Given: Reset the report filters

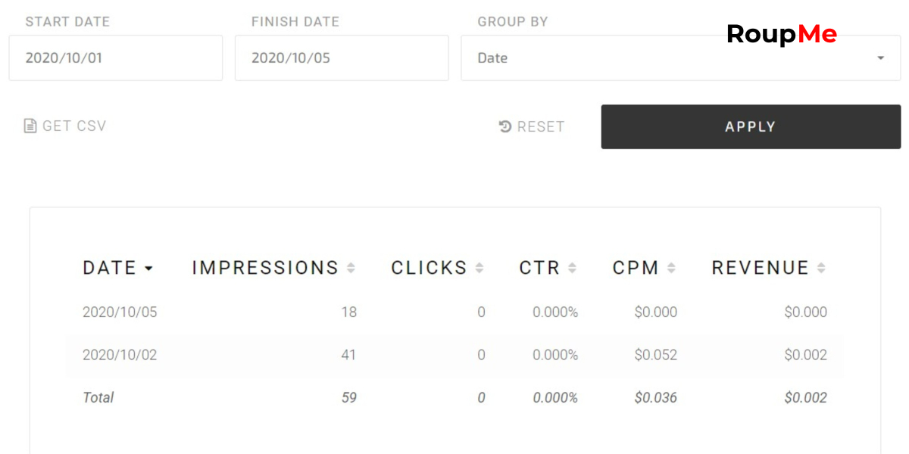Looking at the screenshot, I should click(532, 126).
